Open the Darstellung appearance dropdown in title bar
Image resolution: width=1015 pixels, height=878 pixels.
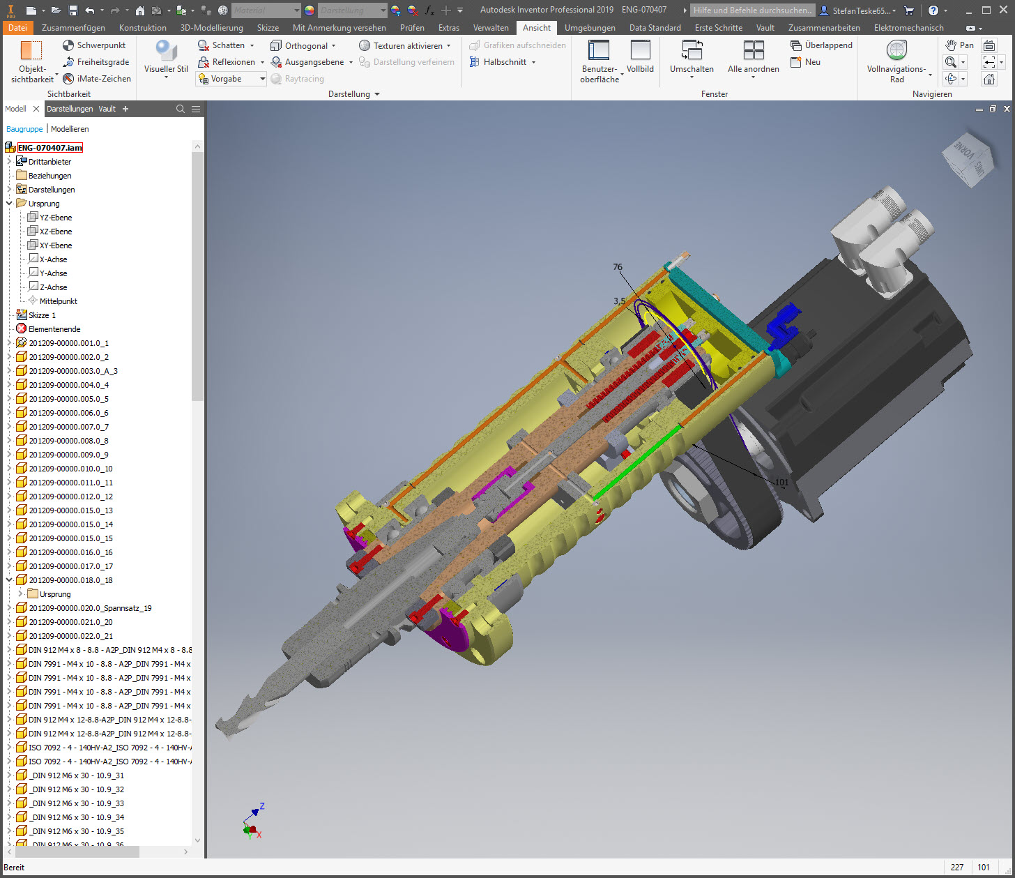353,10
